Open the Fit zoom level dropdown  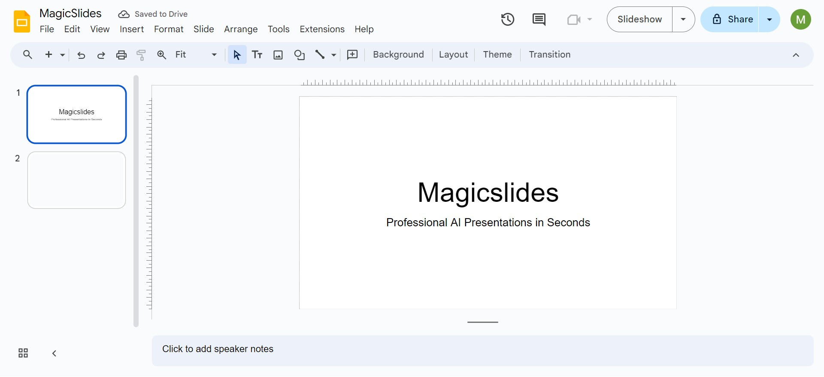[x=196, y=55]
